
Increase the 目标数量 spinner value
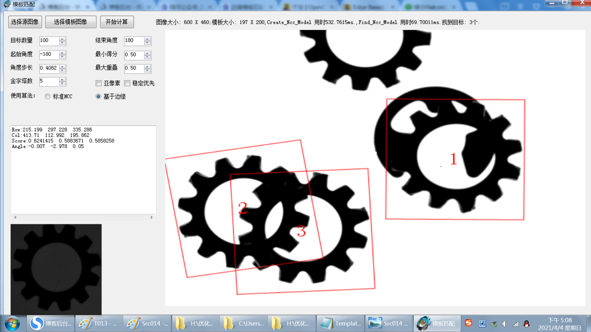pyautogui.click(x=62, y=39)
